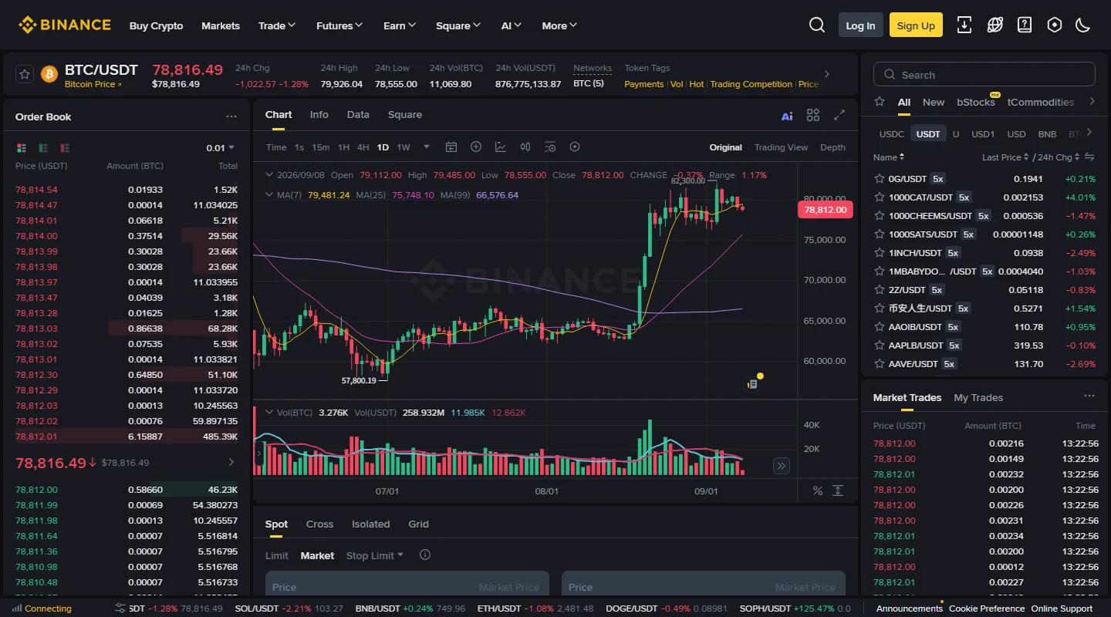Click double-arrow jump to latest button
Image resolution: width=1111 pixels, height=617 pixels.
point(782,466)
